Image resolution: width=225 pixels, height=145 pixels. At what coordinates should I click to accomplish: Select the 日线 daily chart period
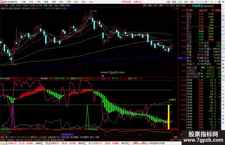coord(45,5)
